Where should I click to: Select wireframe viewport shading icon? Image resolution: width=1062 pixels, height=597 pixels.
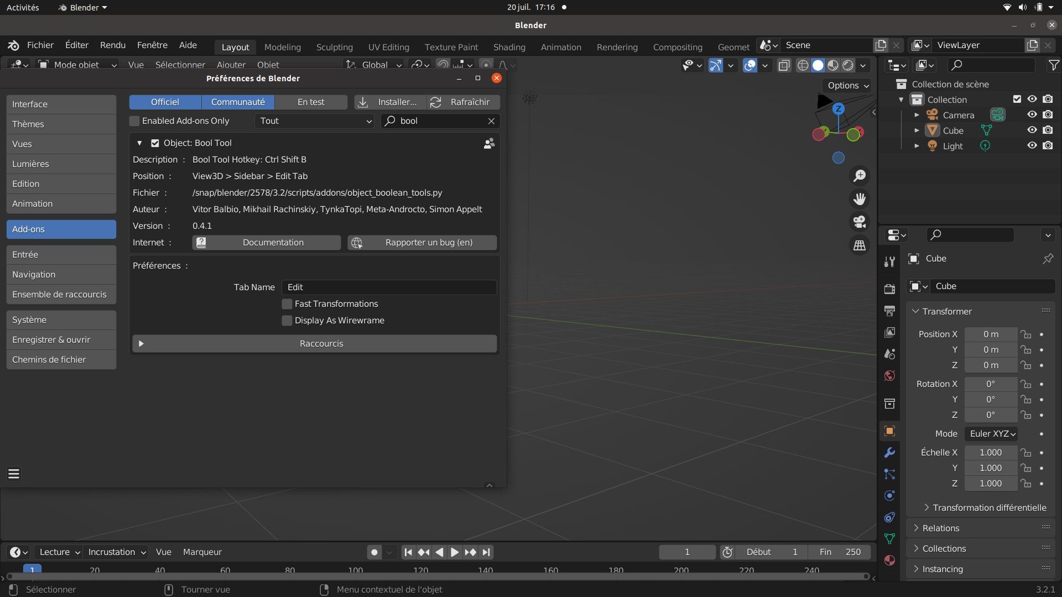click(803, 65)
